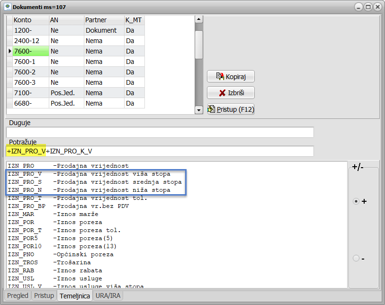Click the application icon in title bar
385x305 pixels.
coord(8,7)
